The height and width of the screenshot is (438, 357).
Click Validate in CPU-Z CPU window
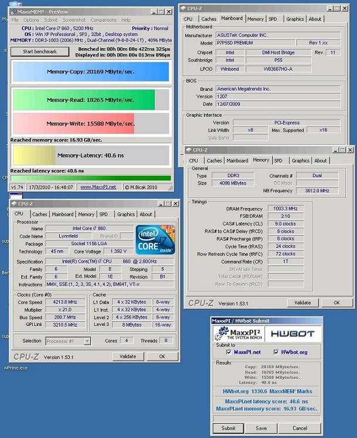coord(128,356)
